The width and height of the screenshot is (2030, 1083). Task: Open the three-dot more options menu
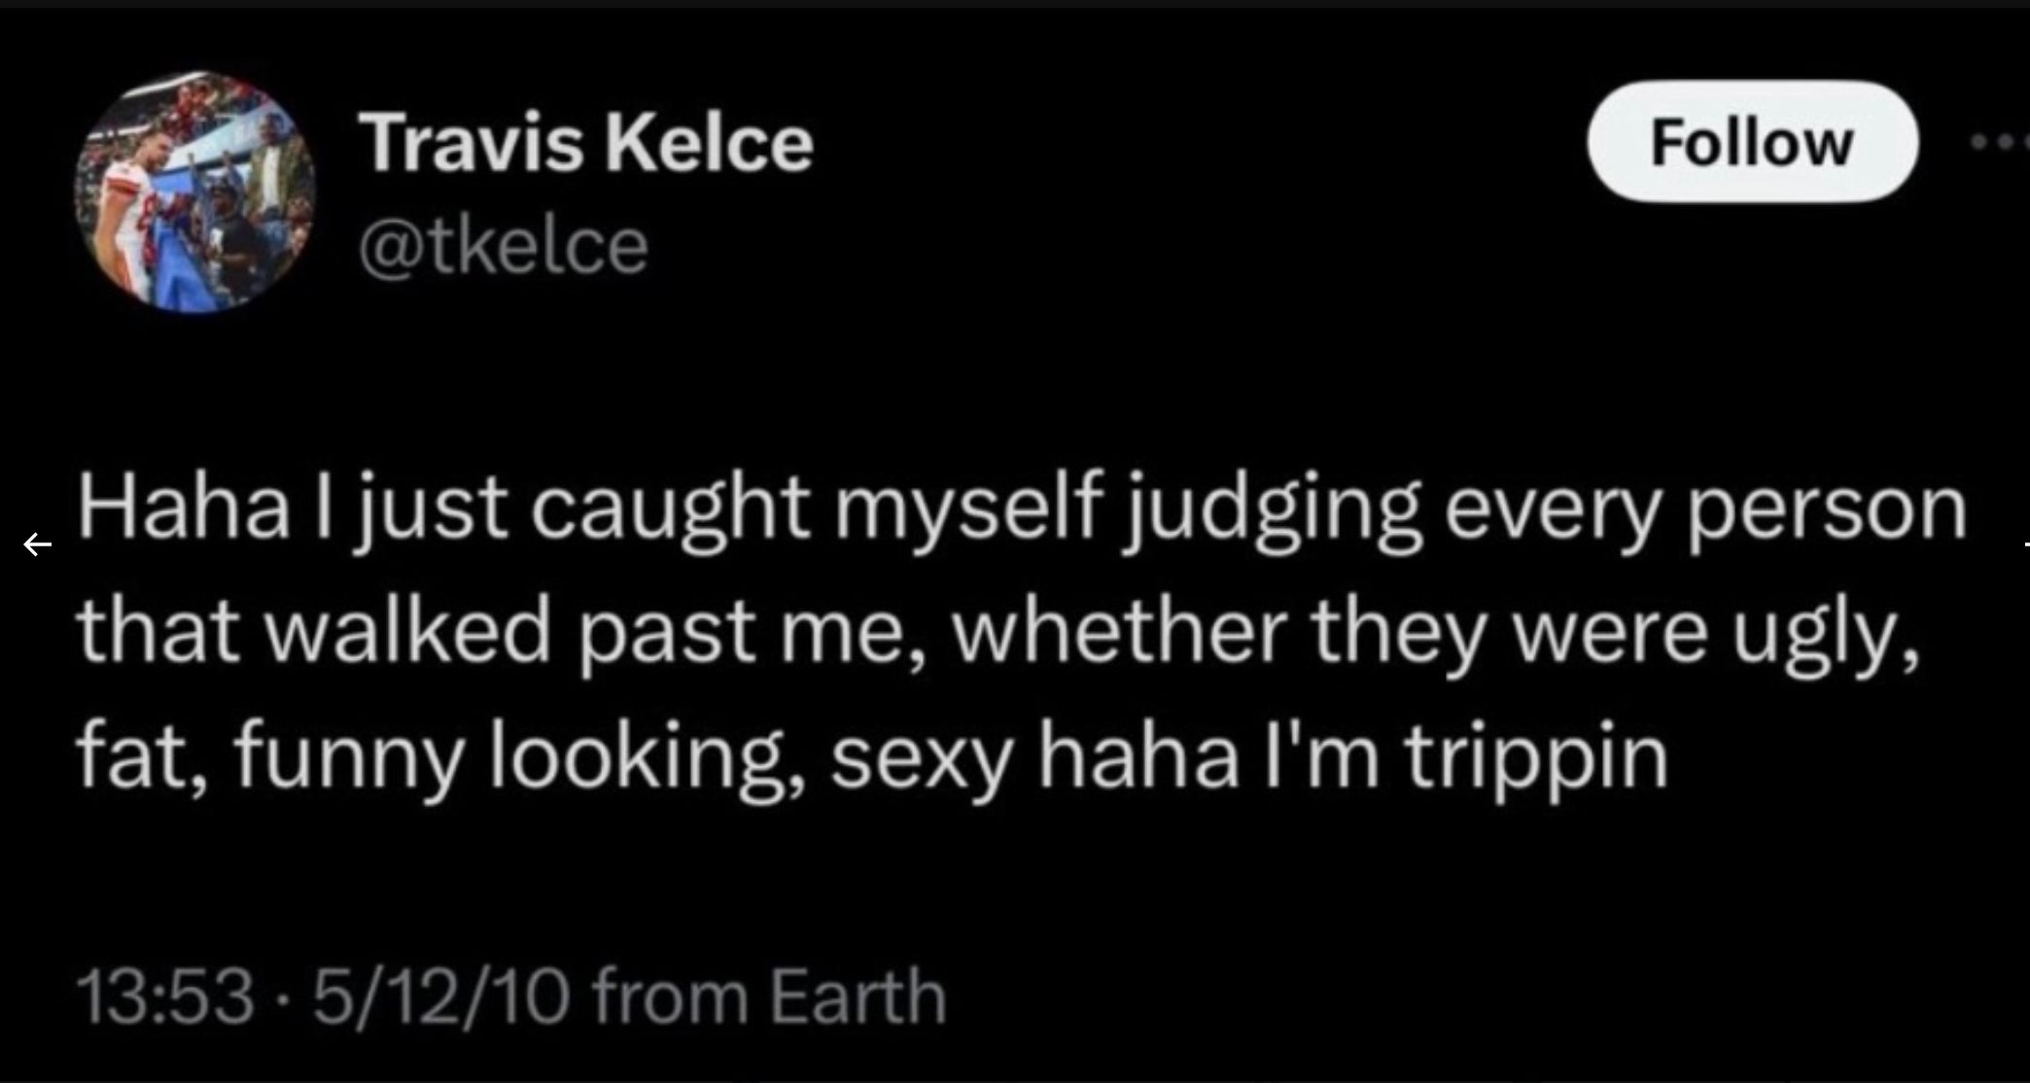(x=1999, y=143)
